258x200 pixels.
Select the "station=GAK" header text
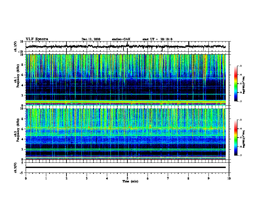tap(121, 39)
